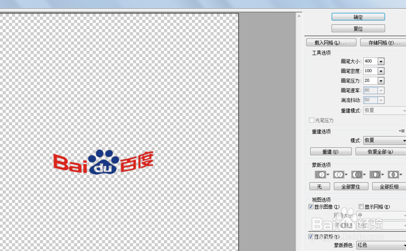Viewport: 406px width, 251px height.
Task: Click the 载入网格 load mesh button
Action: click(330, 42)
